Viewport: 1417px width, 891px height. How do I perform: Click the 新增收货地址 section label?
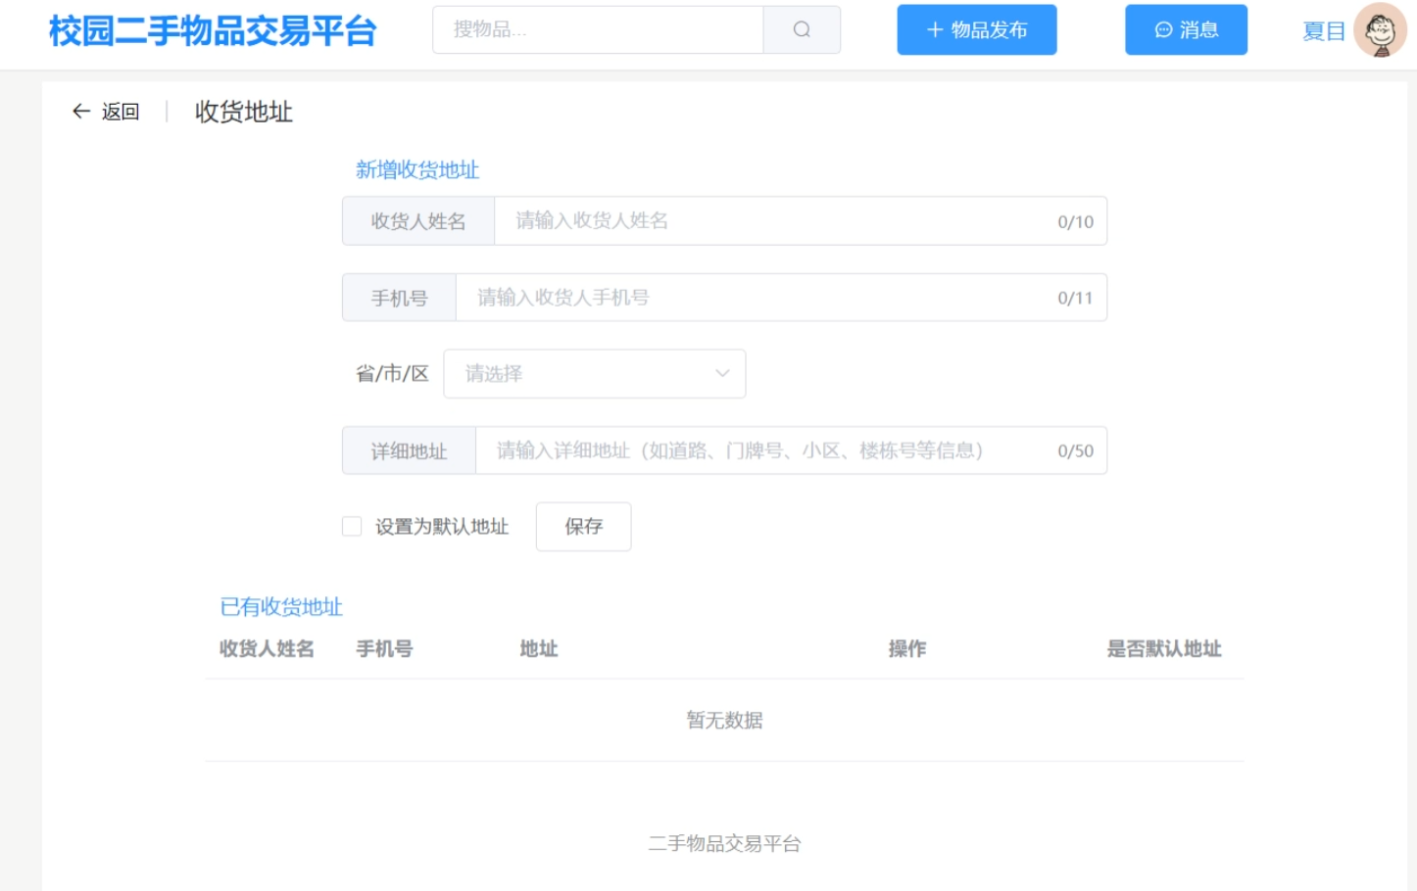point(417,168)
